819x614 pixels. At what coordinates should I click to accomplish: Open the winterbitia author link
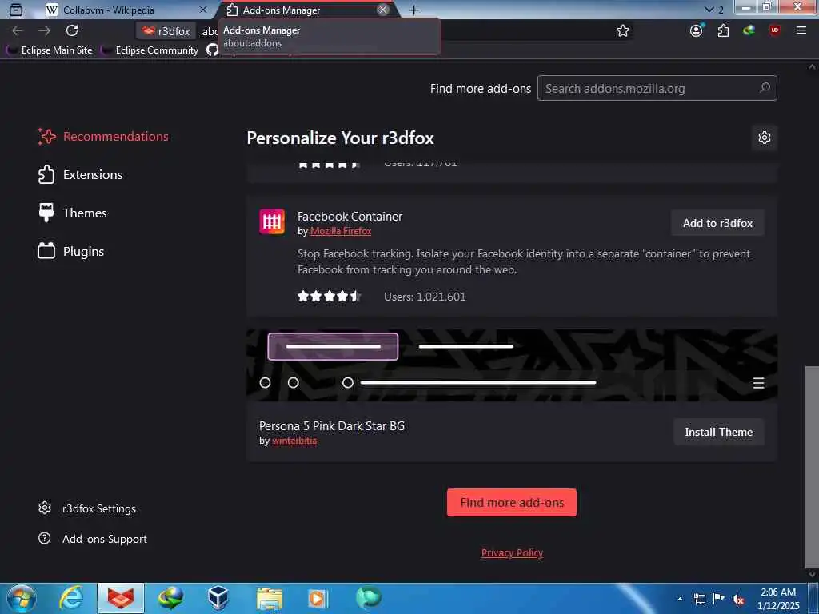[294, 441]
